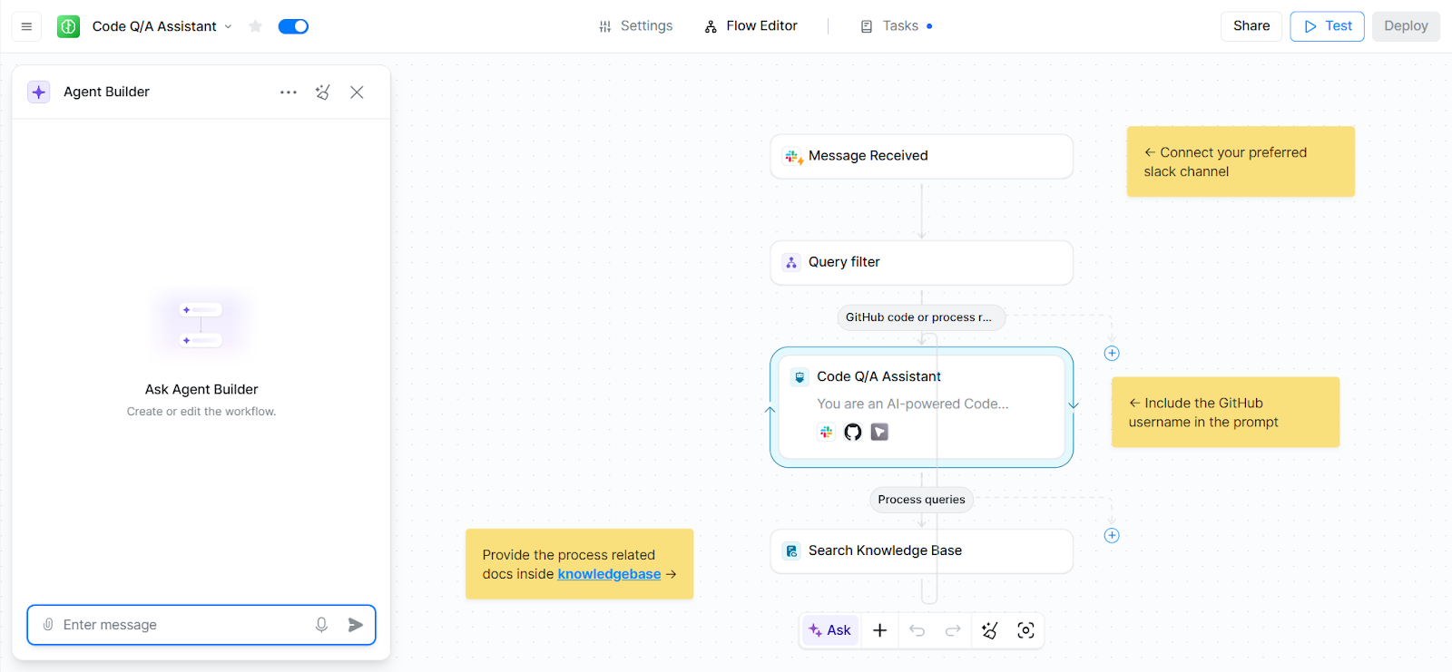
Task: Tidy up canvas with toolbar broom icon
Action: click(989, 630)
